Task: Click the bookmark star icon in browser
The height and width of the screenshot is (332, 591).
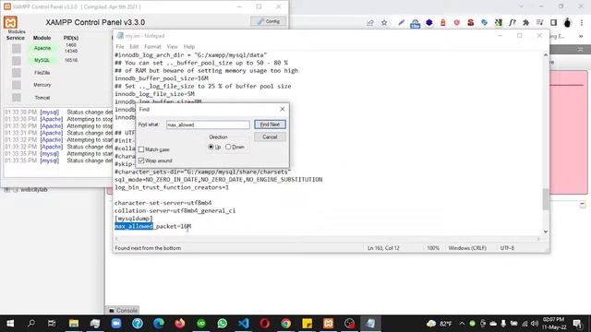Action: [384, 23]
